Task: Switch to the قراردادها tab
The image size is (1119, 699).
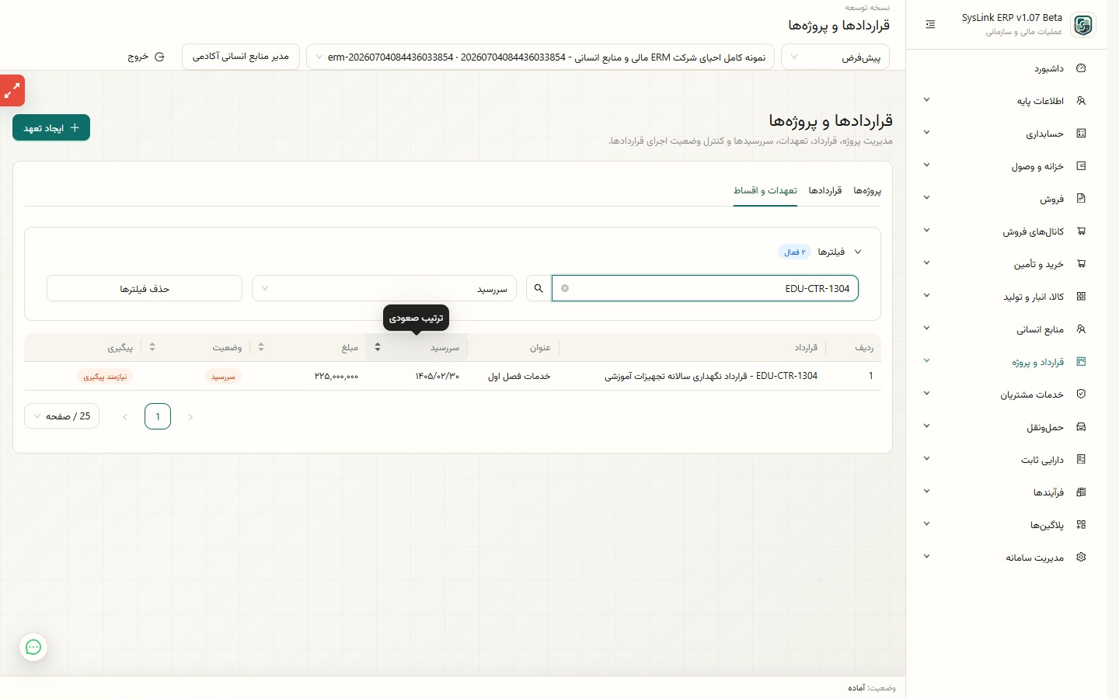Action: point(825,190)
